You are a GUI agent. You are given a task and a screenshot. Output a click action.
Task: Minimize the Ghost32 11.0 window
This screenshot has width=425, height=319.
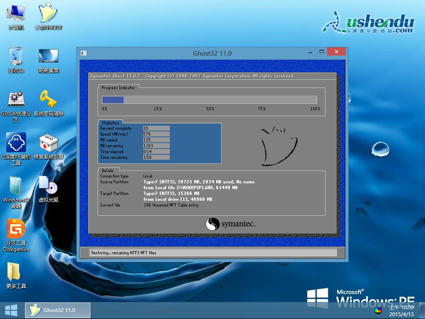[310, 52]
